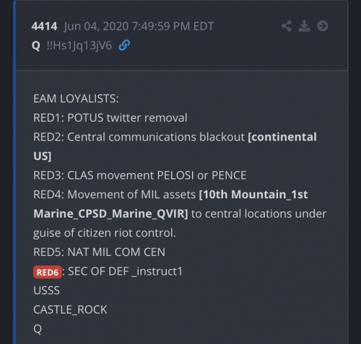Click the share icon on post 4414
The height and width of the screenshot is (344, 361).
(287, 26)
